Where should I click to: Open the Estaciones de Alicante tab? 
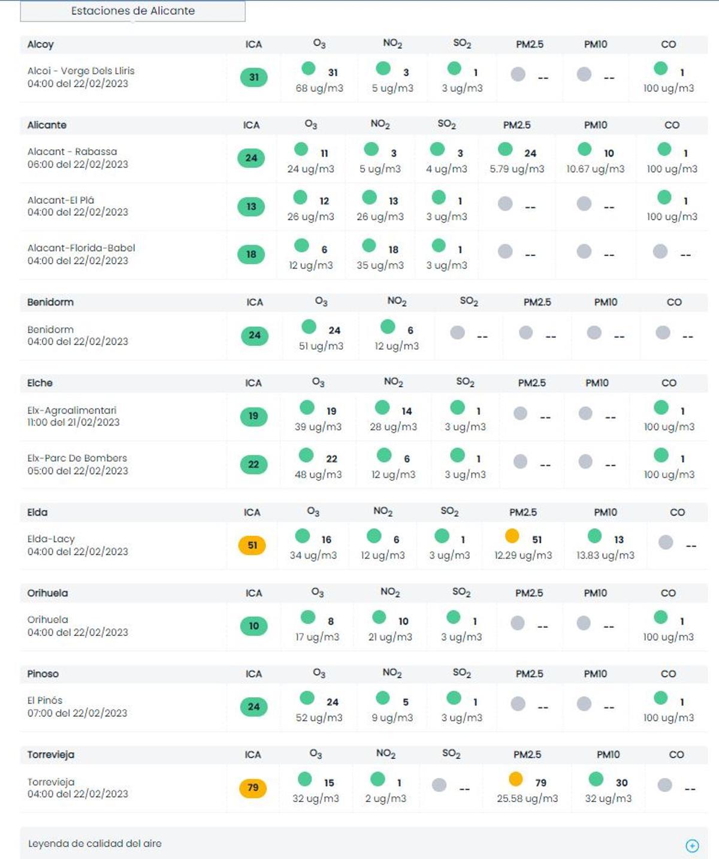click(132, 11)
